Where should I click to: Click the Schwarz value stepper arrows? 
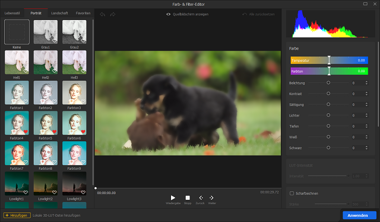(x=366, y=148)
